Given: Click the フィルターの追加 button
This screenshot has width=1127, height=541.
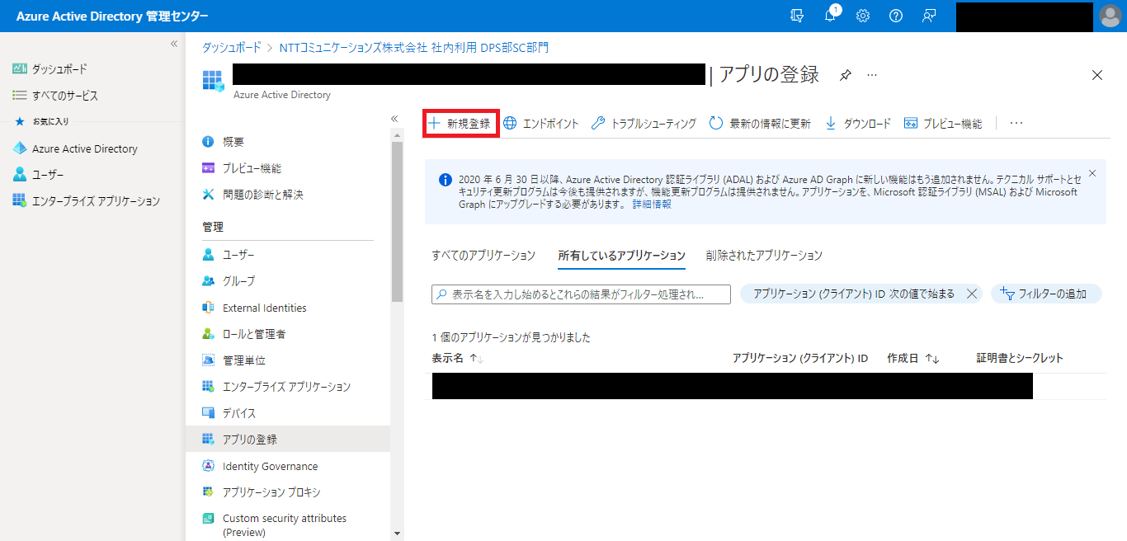Looking at the screenshot, I should point(1045,294).
